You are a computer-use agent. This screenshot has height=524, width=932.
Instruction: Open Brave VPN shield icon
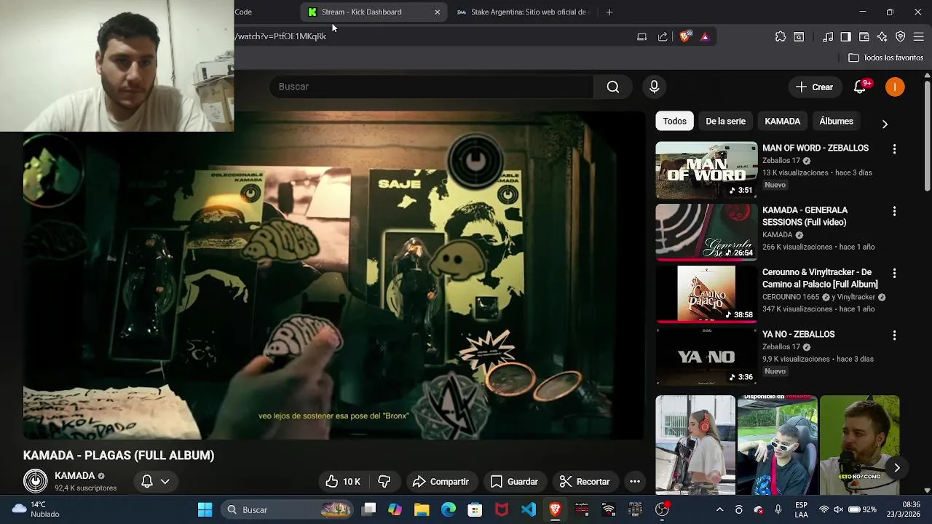(x=901, y=36)
